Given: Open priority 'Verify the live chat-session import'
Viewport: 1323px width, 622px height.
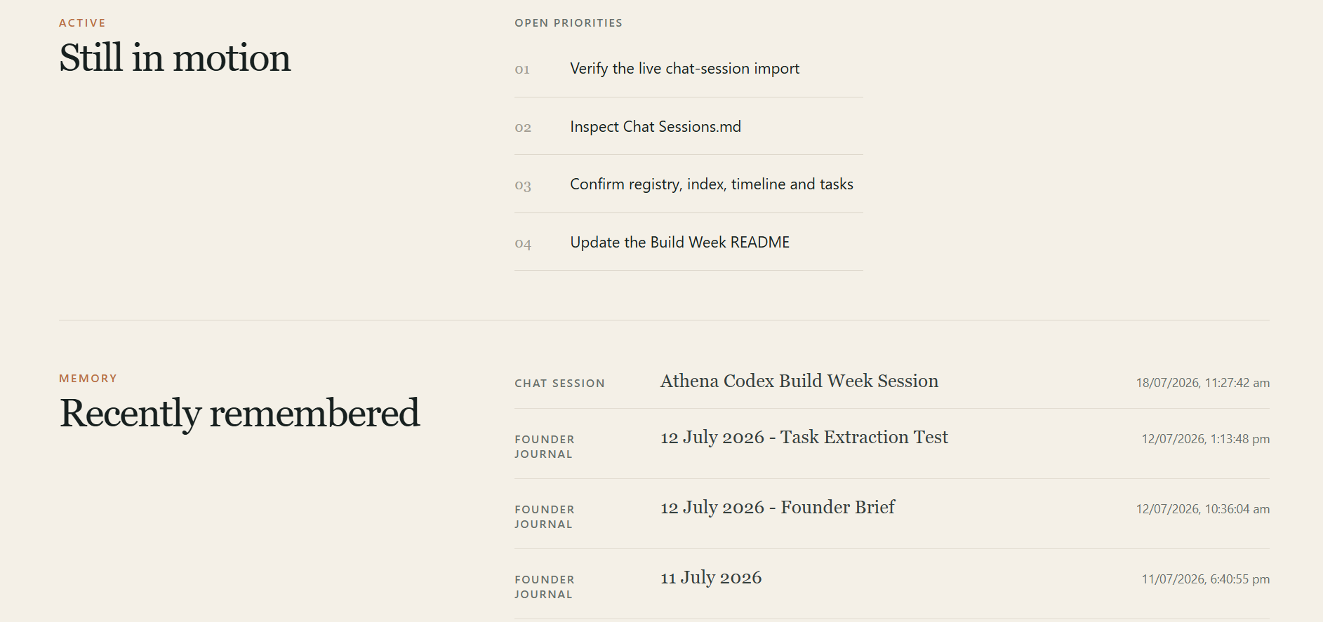Looking at the screenshot, I should 684,69.
